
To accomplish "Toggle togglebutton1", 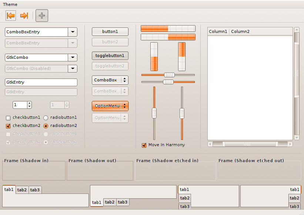I will (110, 56).
